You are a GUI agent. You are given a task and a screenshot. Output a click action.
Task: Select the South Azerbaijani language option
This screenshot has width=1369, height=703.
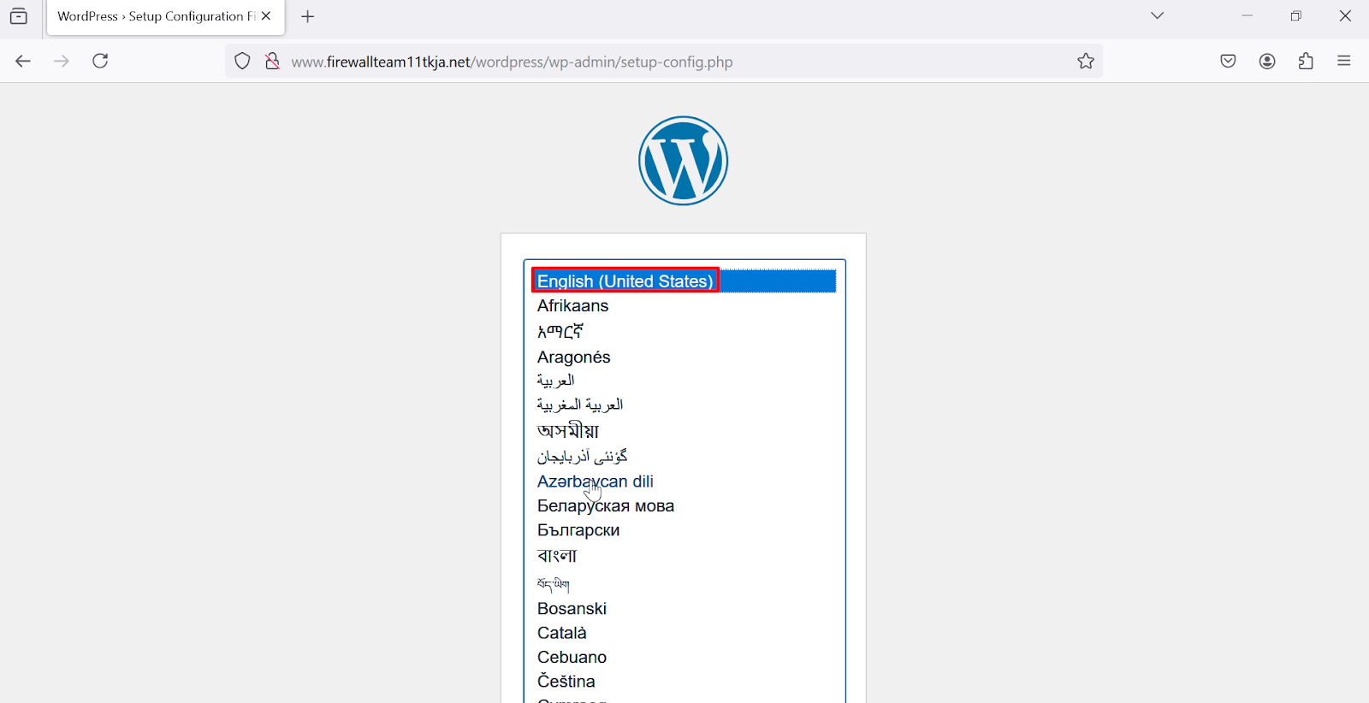tap(684, 456)
